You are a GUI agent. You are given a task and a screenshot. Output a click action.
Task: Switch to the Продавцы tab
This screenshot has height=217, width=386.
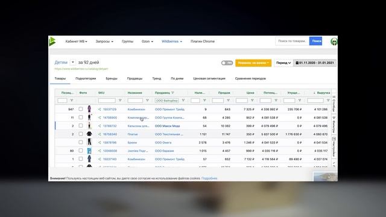134,78
